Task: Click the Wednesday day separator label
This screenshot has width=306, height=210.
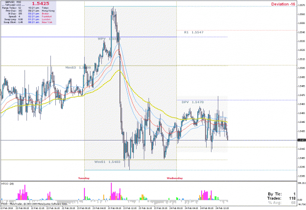Action: point(175,178)
